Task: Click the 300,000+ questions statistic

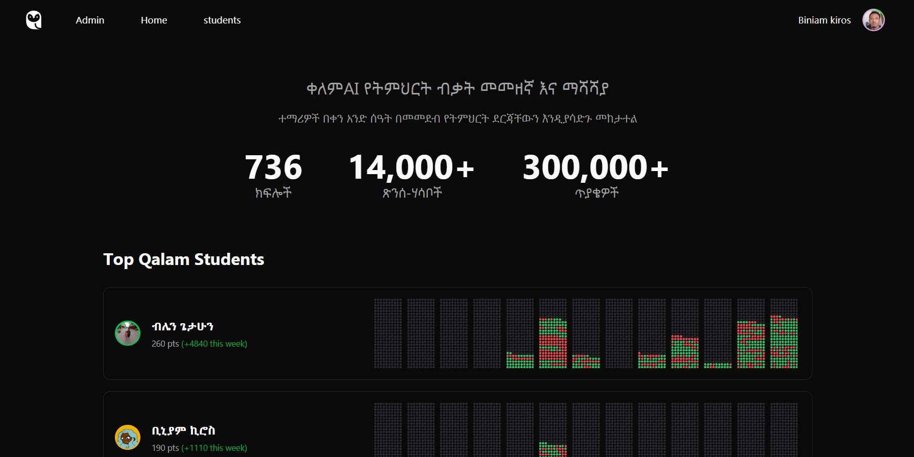Action: (595, 167)
